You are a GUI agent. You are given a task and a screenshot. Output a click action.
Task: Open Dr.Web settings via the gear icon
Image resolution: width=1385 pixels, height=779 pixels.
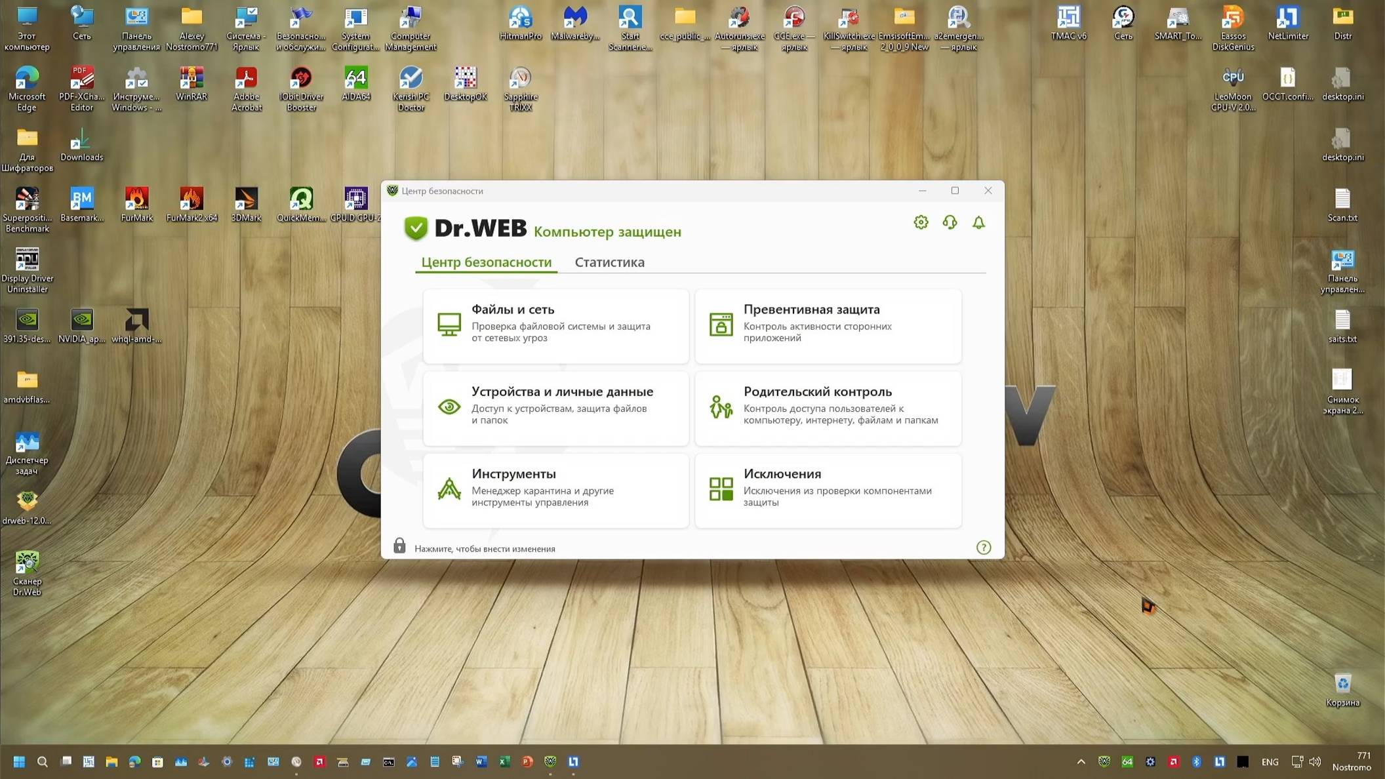click(x=921, y=222)
